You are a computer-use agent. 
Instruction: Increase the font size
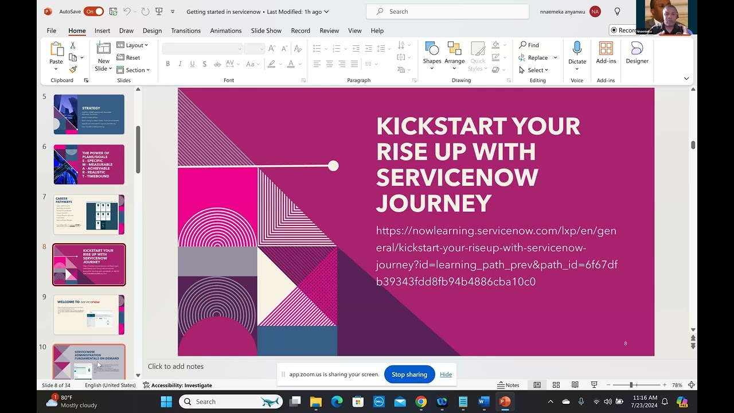[x=272, y=49]
